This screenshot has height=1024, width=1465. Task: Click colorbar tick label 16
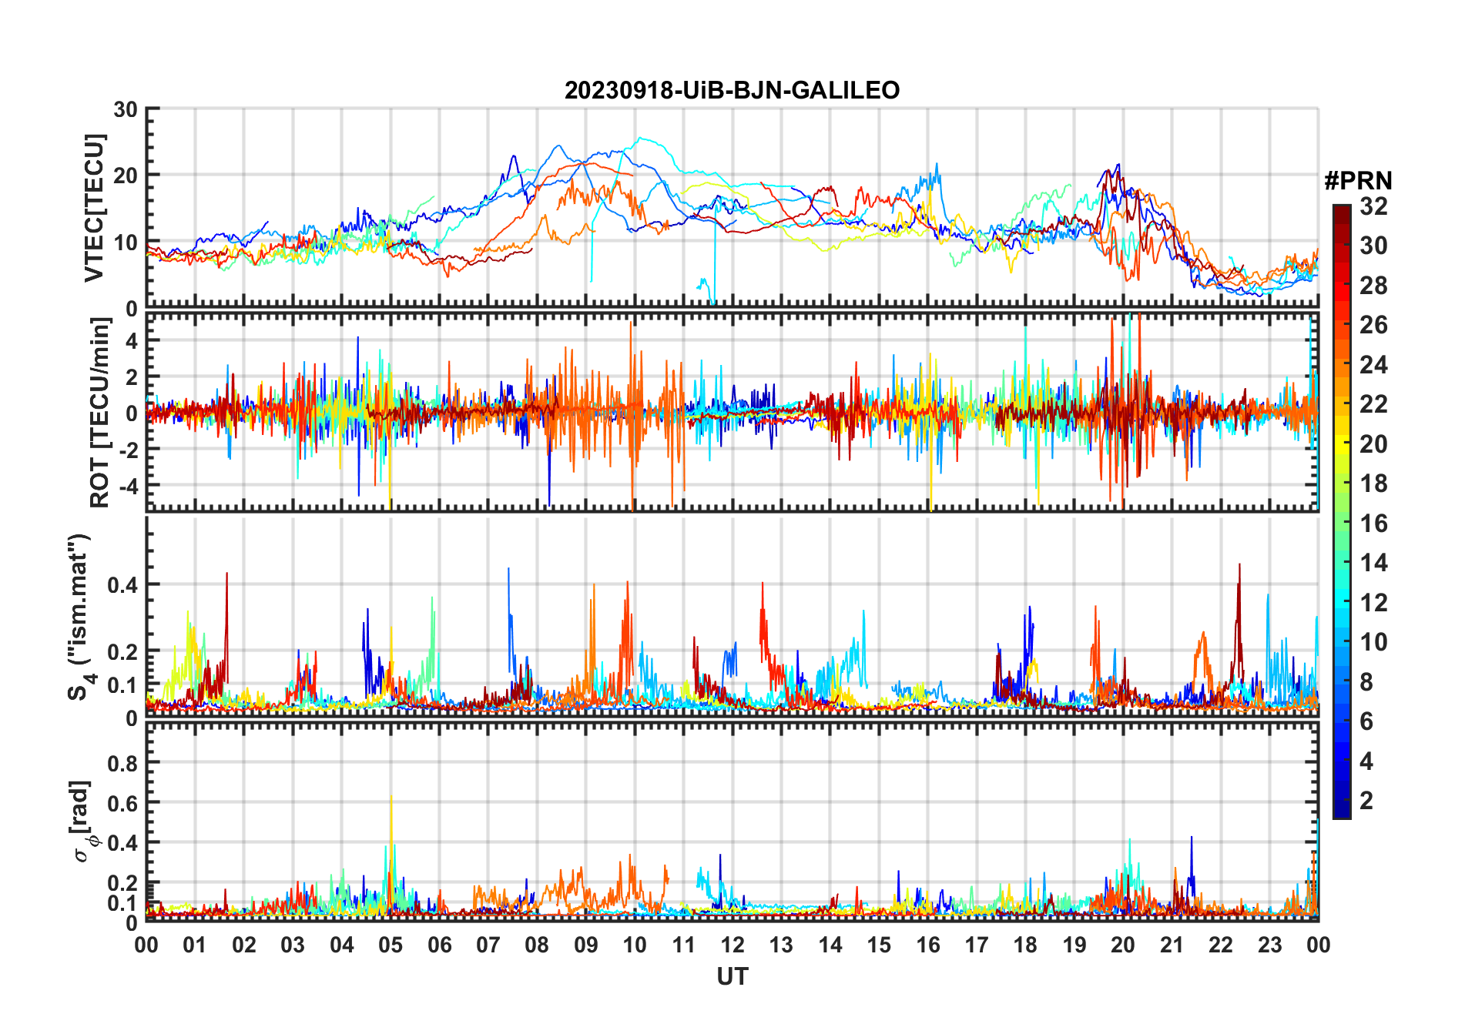[1373, 523]
